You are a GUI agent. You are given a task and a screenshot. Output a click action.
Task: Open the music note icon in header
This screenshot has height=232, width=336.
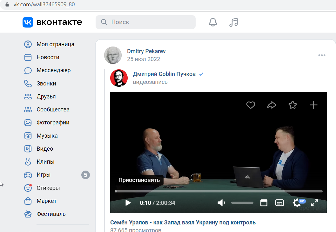[x=233, y=22]
